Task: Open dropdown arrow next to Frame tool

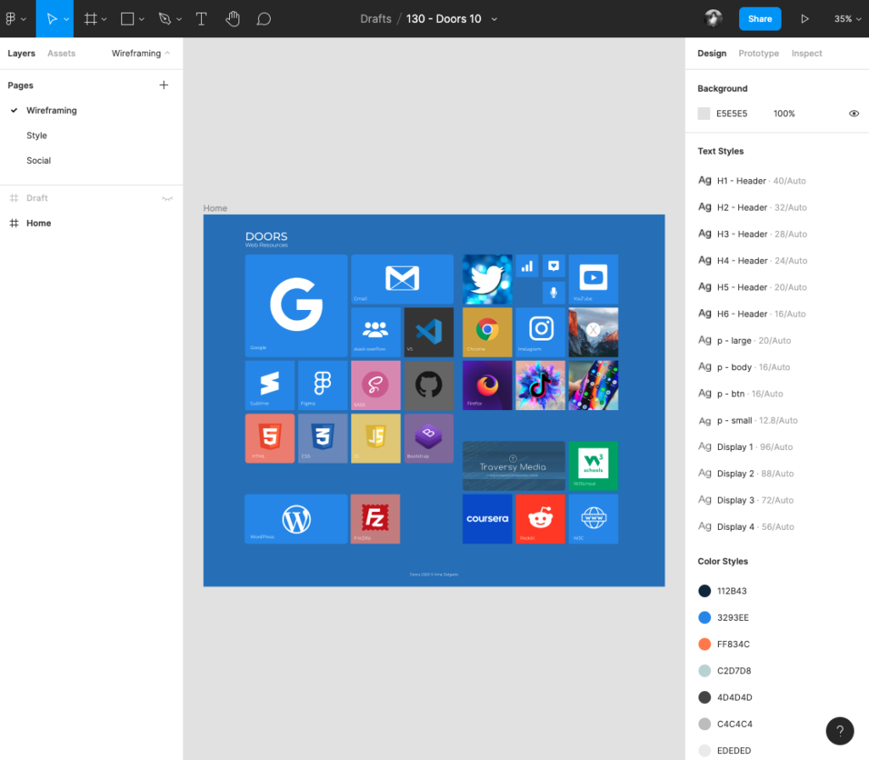Action: pyautogui.click(x=104, y=19)
